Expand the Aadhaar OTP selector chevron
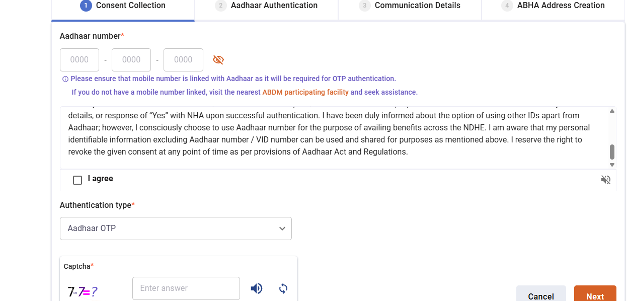627x301 pixels. coord(282,228)
